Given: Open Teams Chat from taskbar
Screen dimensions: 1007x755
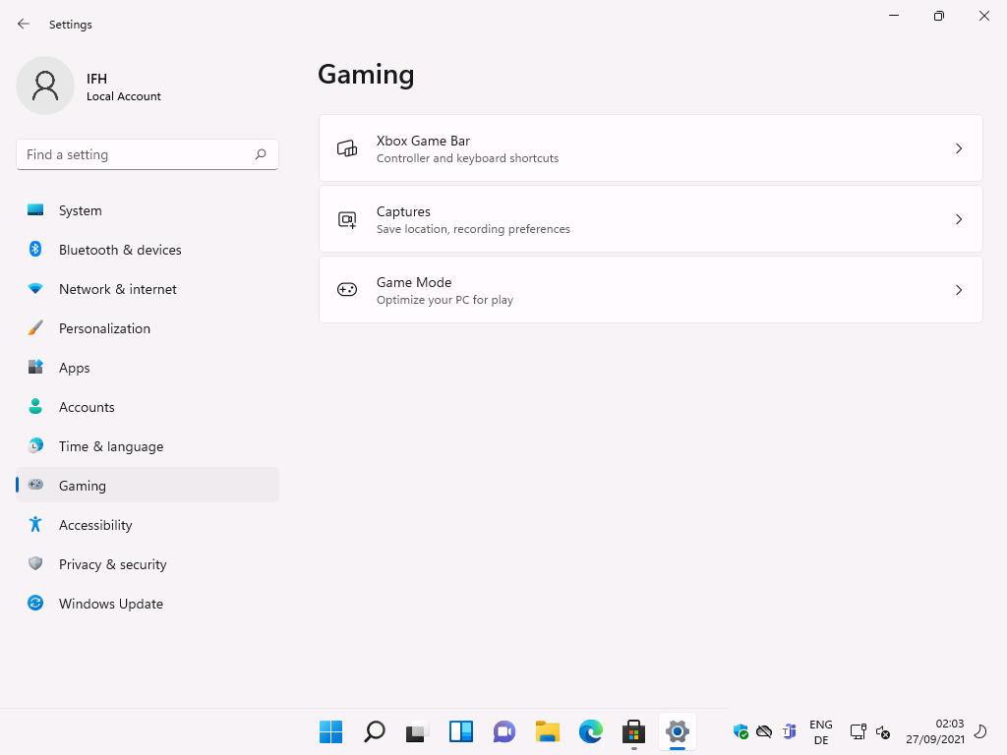Looking at the screenshot, I should (x=504, y=731).
